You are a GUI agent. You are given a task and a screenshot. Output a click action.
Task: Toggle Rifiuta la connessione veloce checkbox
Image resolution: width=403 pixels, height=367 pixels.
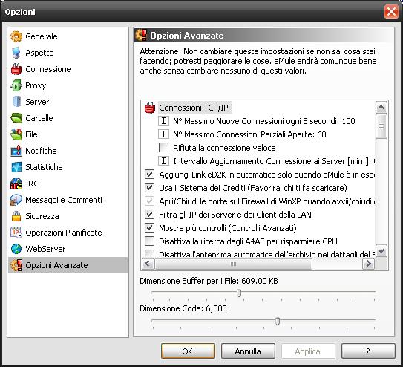pos(163,148)
